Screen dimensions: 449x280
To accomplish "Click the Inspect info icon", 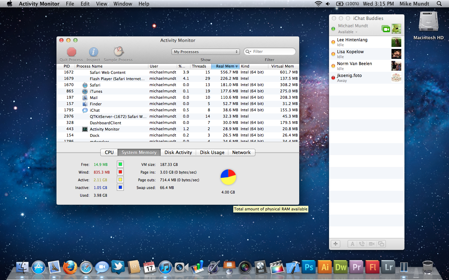I will 93,52.
